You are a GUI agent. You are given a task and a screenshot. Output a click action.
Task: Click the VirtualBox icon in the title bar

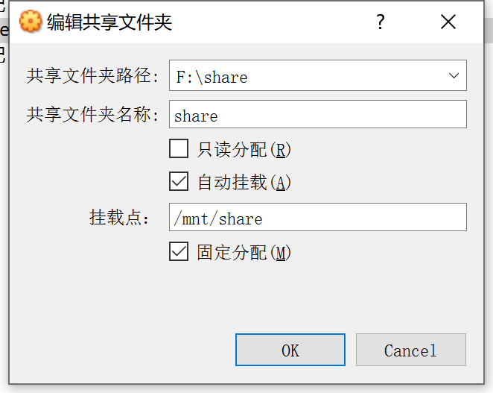30,22
